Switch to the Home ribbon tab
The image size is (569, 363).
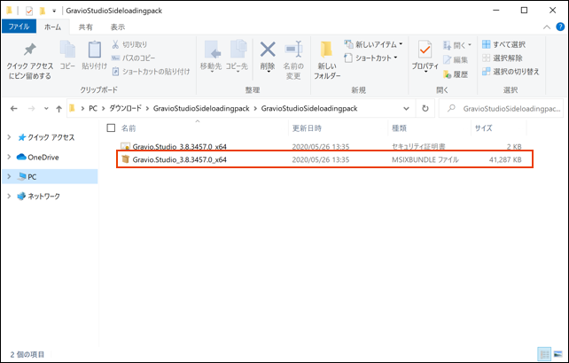(x=52, y=27)
